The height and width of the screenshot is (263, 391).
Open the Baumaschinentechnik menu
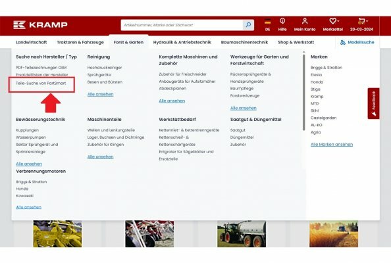244,42
